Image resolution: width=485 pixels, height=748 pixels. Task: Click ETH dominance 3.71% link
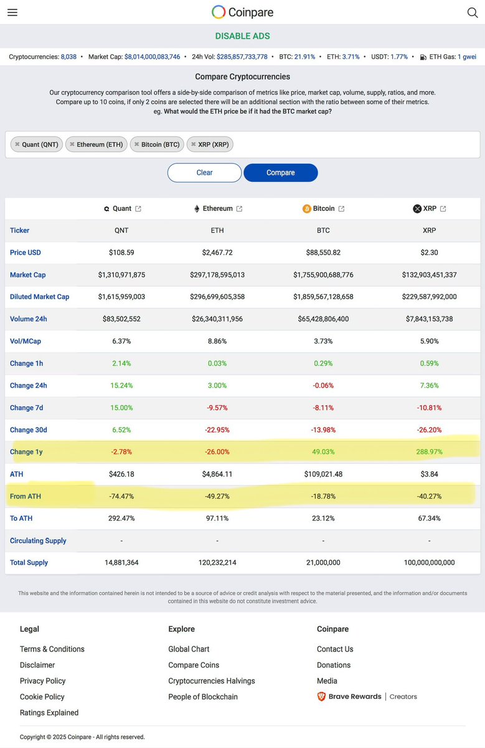coord(351,57)
